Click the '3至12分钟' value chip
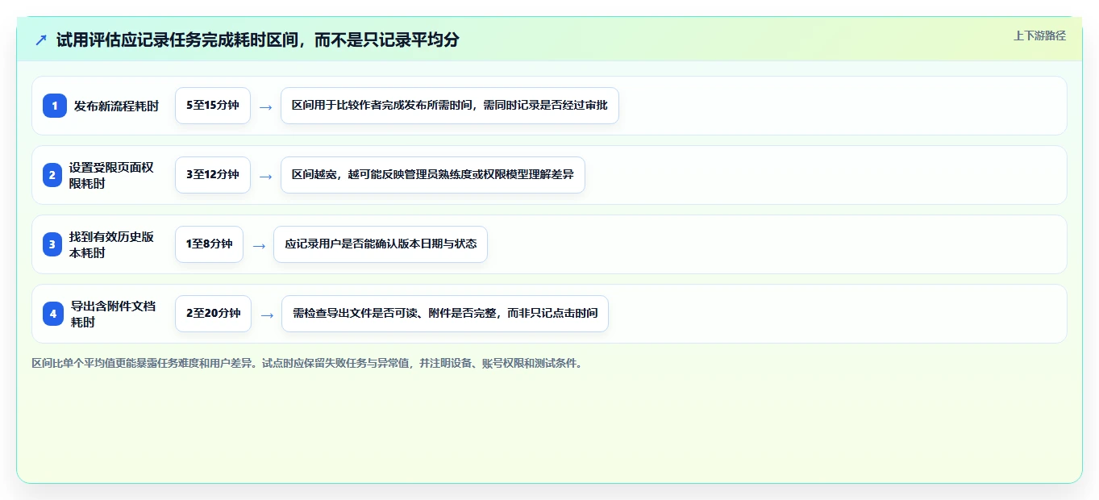The width and height of the screenshot is (1099, 500). tap(213, 175)
